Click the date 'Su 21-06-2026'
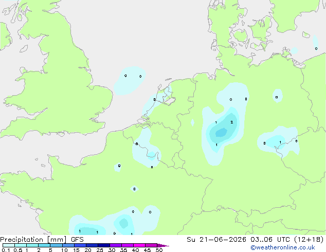The height and width of the screenshot is (252, 326). (x=216, y=240)
